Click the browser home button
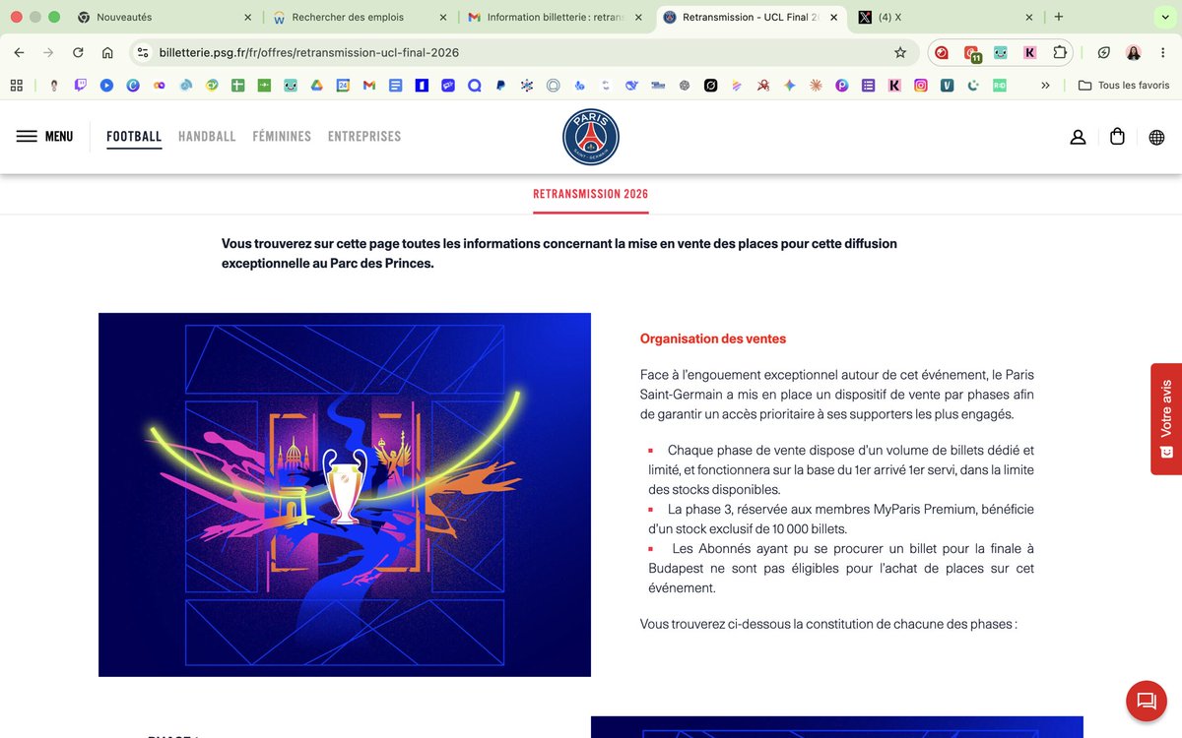1182x738 pixels. click(x=107, y=52)
